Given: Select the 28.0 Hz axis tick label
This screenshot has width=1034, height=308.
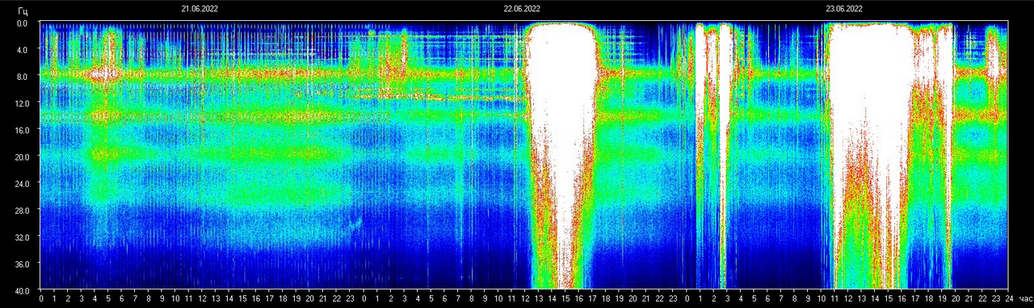Looking at the screenshot, I should [23, 210].
